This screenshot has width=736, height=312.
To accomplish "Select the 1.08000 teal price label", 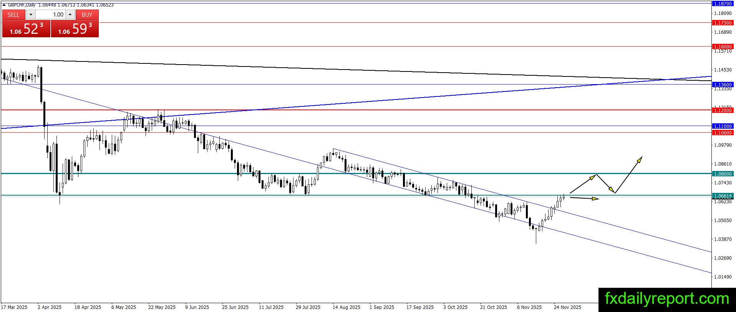I will [723, 174].
